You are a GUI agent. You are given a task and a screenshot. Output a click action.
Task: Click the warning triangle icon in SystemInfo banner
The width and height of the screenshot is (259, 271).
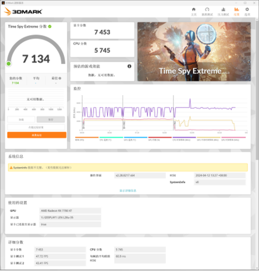tap(11, 168)
